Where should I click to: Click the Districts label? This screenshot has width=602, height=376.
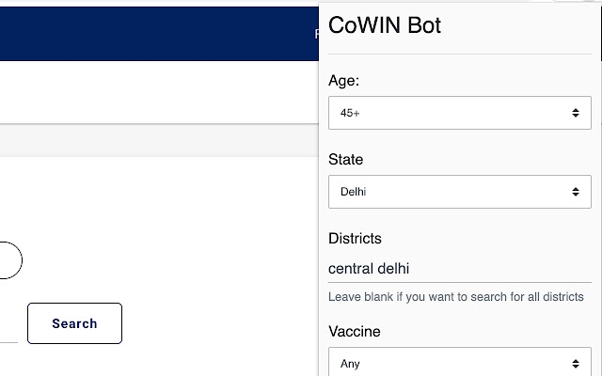pos(355,239)
